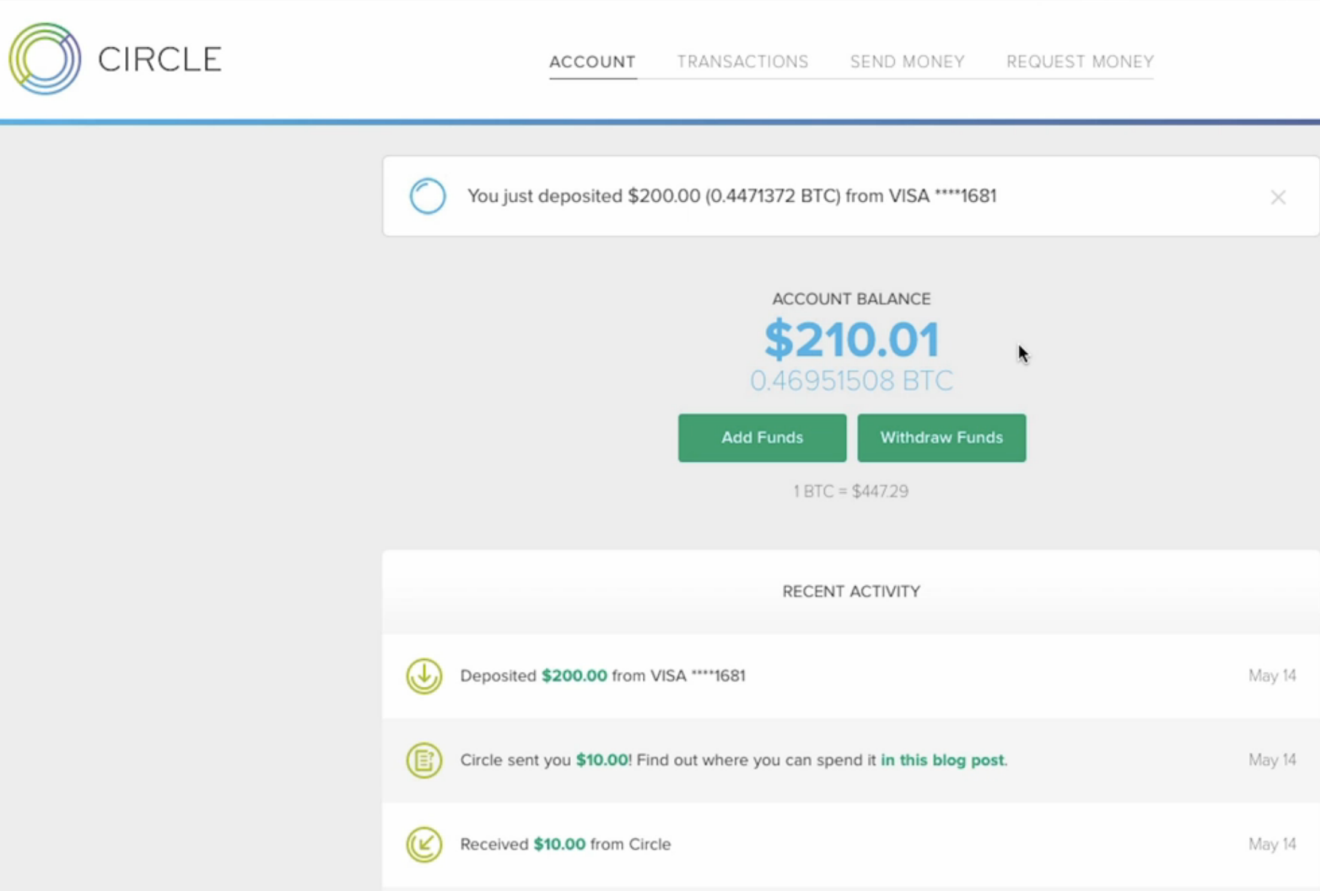Click the Withdraw Funds button
Screen dimensions: 1320x891
[x=941, y=438]
